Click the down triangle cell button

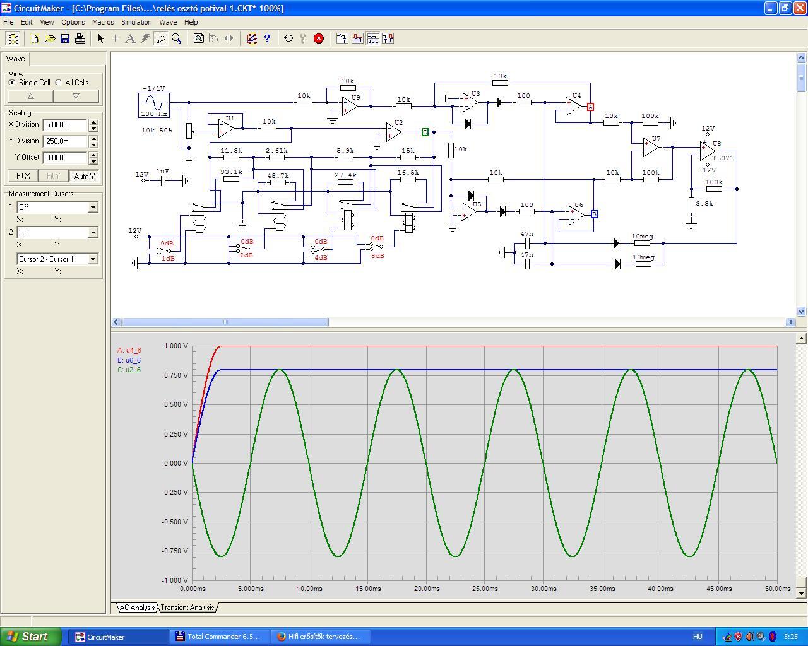(76, 97)
